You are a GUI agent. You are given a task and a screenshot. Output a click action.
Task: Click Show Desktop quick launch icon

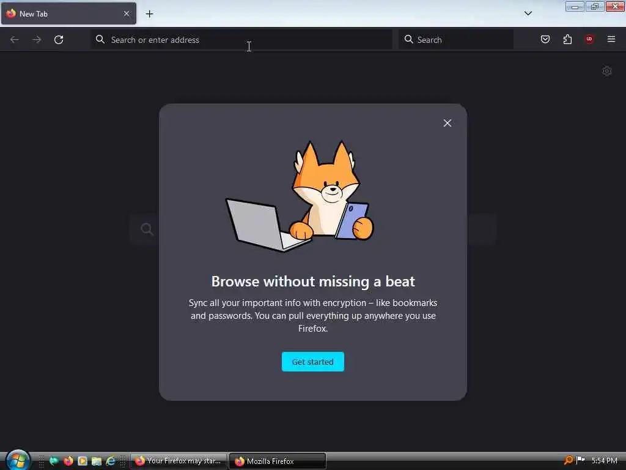coord(54,461)
